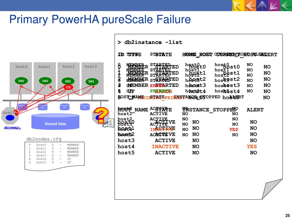This screenshot has width=292, height=219.
Task: Click MEMBER on db2nodes.cfg row 0
Action: 73,145
